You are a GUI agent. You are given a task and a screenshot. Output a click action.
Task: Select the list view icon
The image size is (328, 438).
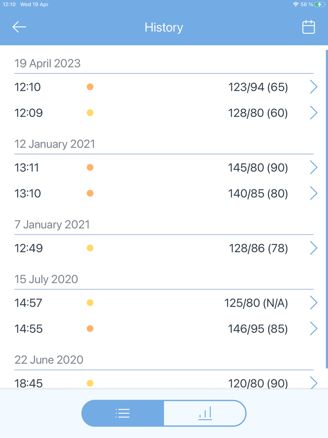pos(122,413)
